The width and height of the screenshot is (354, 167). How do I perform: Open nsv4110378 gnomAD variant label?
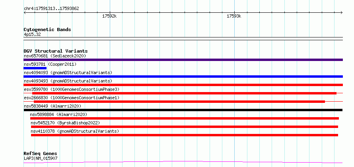point(75,131)
